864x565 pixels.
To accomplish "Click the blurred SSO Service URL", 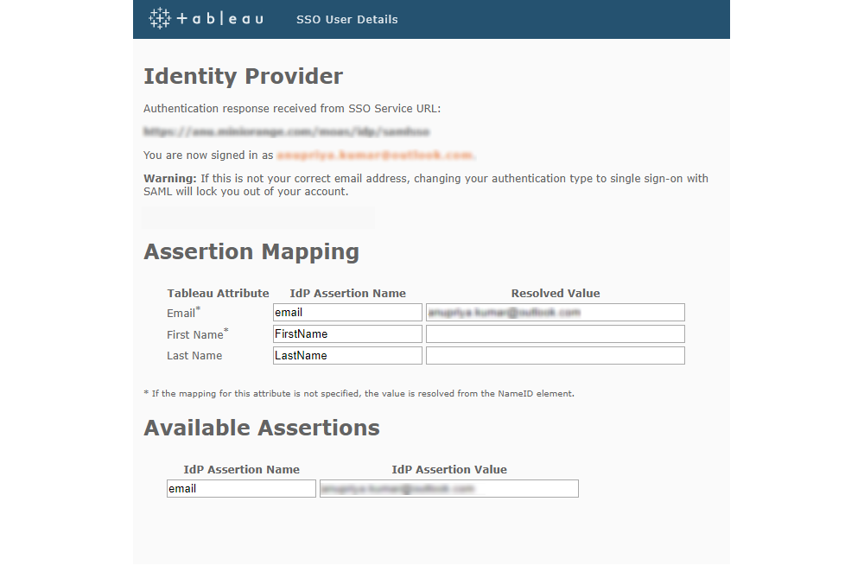I will click(x=287, y=131).
